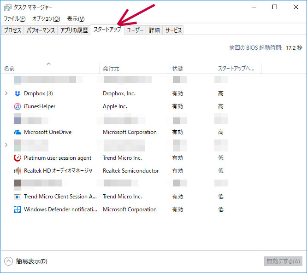Image resolution: width=307 pixels, height=273 pixels.
Task: Select the Dropbox (3) row name
Action: pos(38,93)
